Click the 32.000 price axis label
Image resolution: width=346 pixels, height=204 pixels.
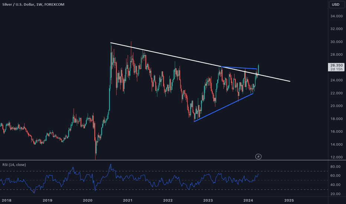tap(336, 29)
